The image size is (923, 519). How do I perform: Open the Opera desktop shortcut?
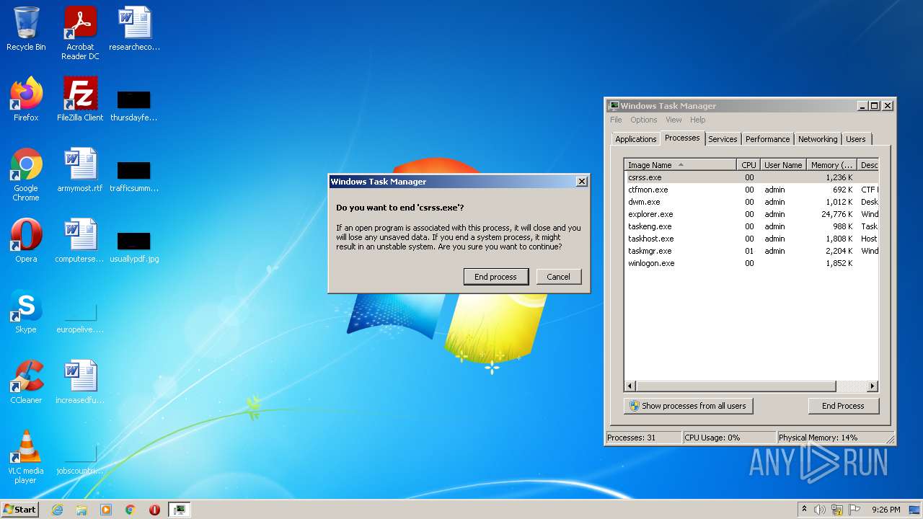click(26, 241)
